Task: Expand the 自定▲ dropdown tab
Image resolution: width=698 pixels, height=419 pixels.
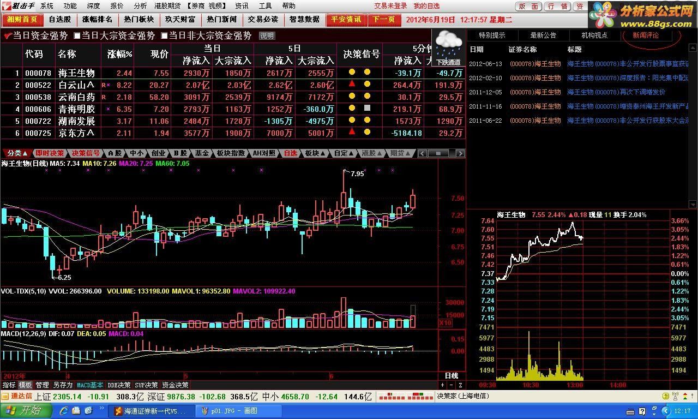Action: 344,153
